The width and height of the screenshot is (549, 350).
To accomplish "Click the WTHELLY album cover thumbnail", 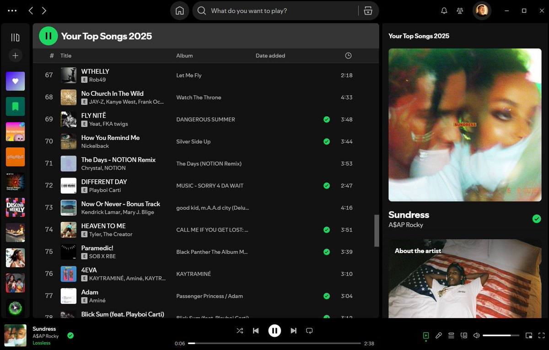I will 69,75.
